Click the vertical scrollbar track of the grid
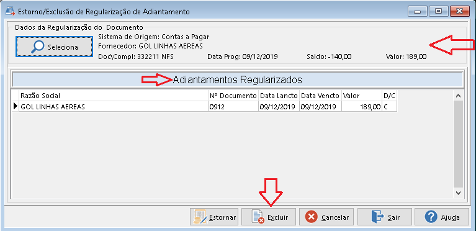The height and width of the screenshot is (231, 476). pos(459,144)
